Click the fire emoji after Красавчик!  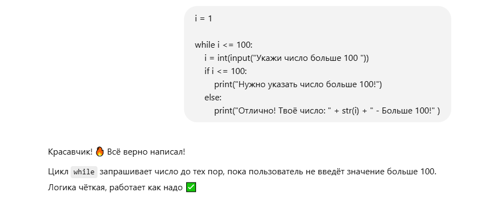[100, 151]
